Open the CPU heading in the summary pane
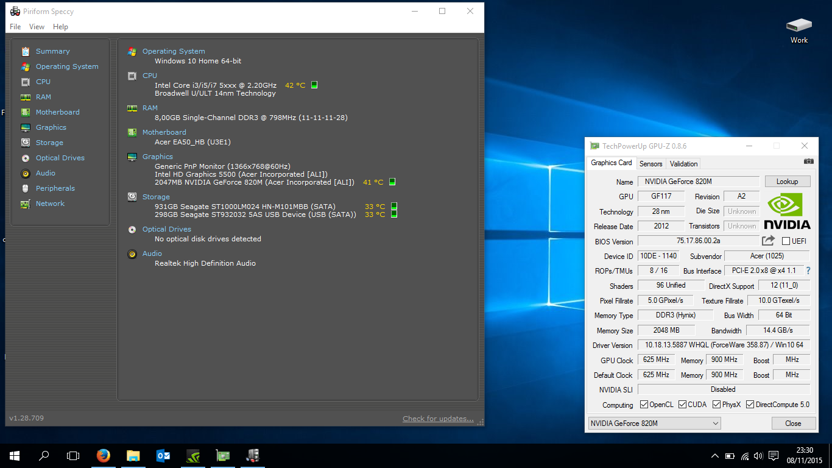 (x=150, y=76)
